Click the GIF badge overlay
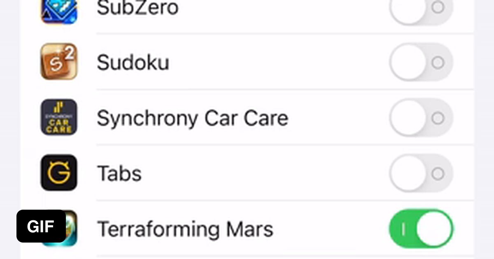Viewport: 494px width, 259px height. (41, 226)
